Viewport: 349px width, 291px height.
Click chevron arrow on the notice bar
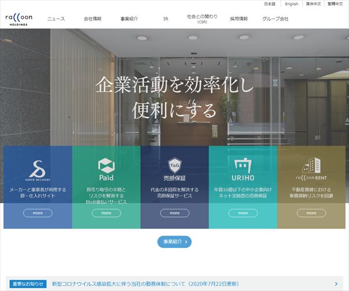(x=336, y=284)
